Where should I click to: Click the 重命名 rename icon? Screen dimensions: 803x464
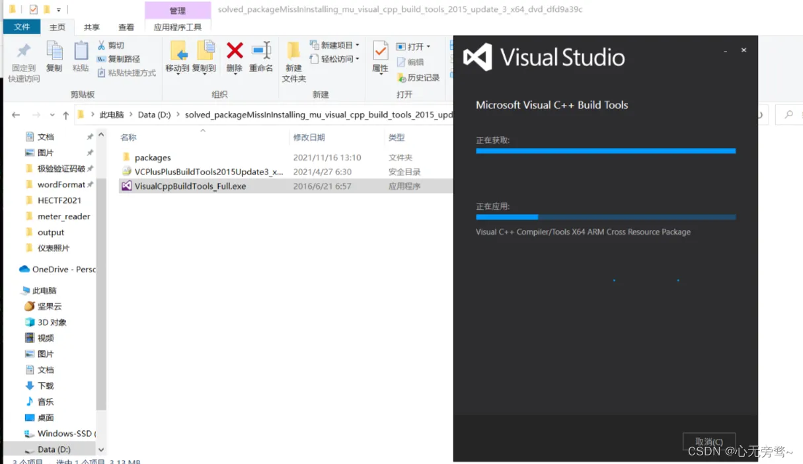(x=262, y=50)
